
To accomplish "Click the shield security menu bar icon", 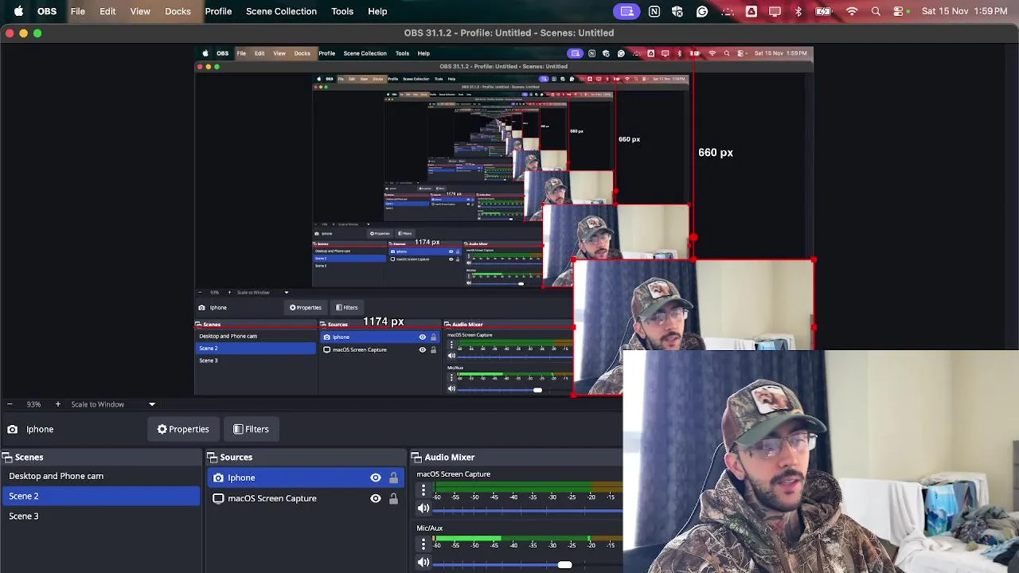I will 677,11.
